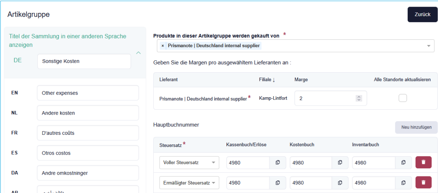Adjust the Marge value stepper arrows

(358, 98)
